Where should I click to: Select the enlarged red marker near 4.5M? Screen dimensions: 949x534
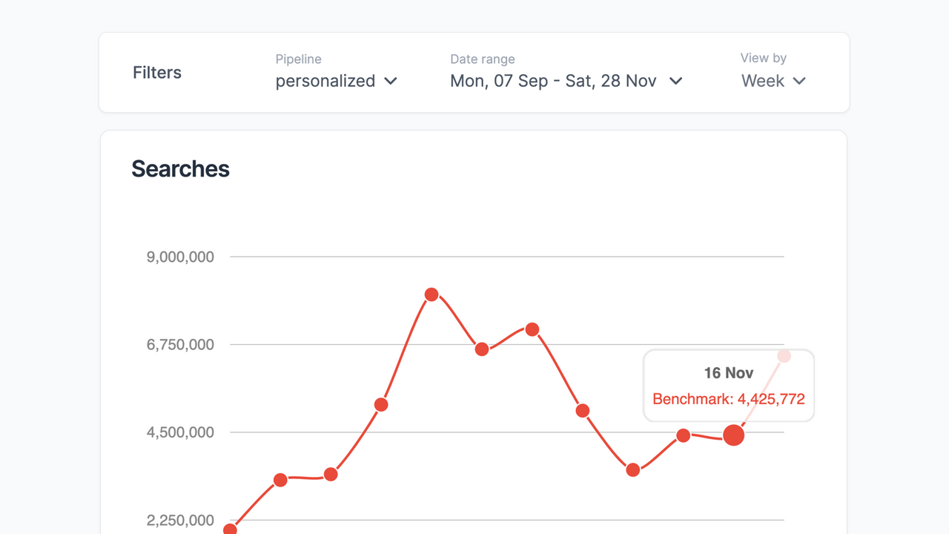tap(733, 435)
